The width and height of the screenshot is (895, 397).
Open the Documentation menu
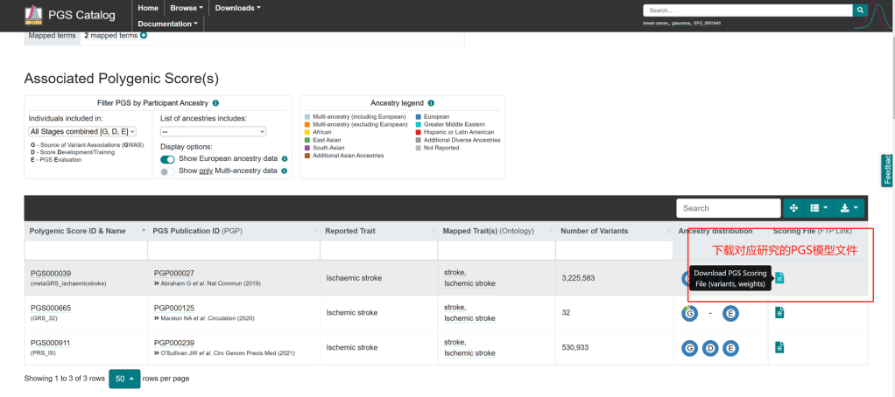pyautogui.click(x=169, y=24)
